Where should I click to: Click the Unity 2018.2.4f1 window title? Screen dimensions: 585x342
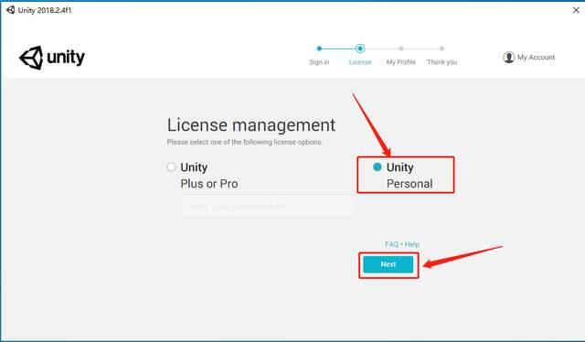click(x=45, y=10)
